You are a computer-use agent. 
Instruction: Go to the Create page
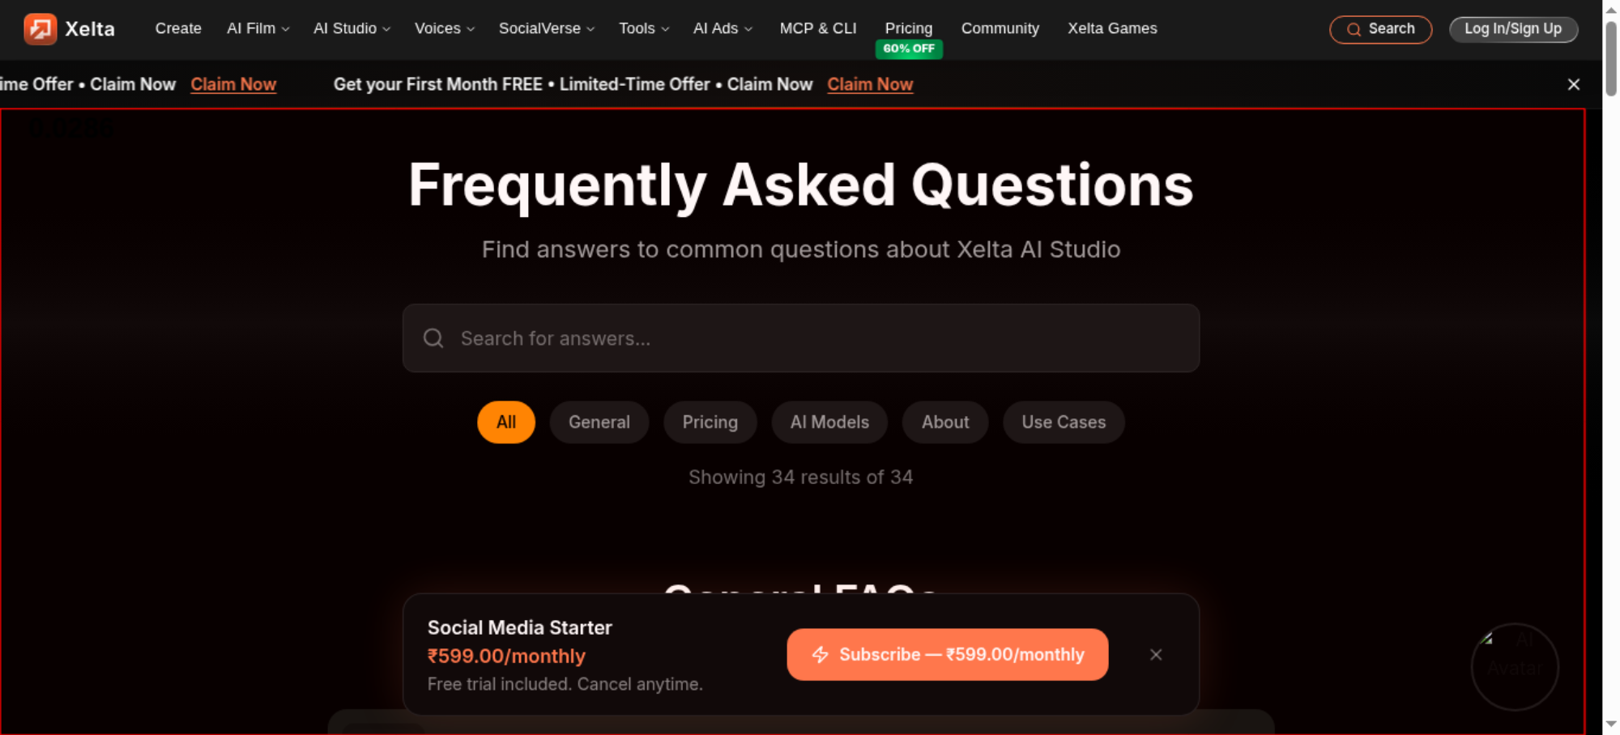pos(178,28)
